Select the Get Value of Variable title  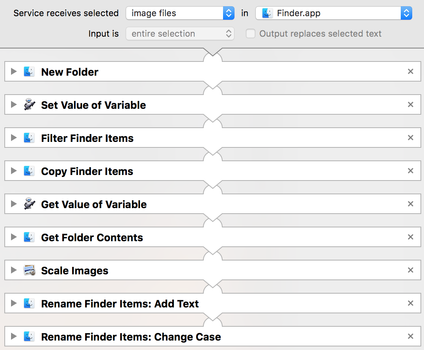94,205
